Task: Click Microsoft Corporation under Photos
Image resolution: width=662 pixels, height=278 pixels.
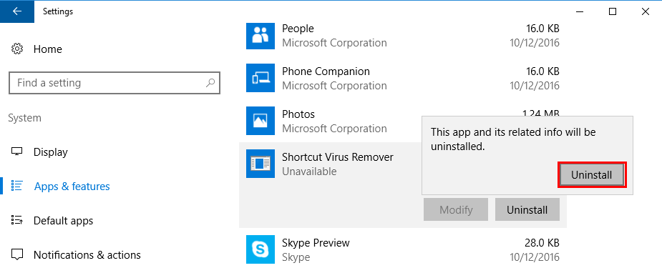Action: tap(334, 129)
